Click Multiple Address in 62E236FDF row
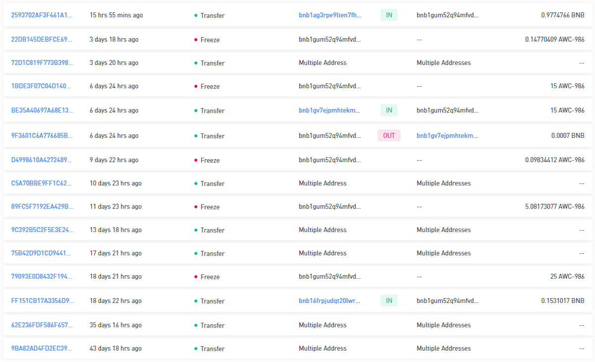Viewport: 595px width, 362px height. pyautogui.click(x=323, y=325)
